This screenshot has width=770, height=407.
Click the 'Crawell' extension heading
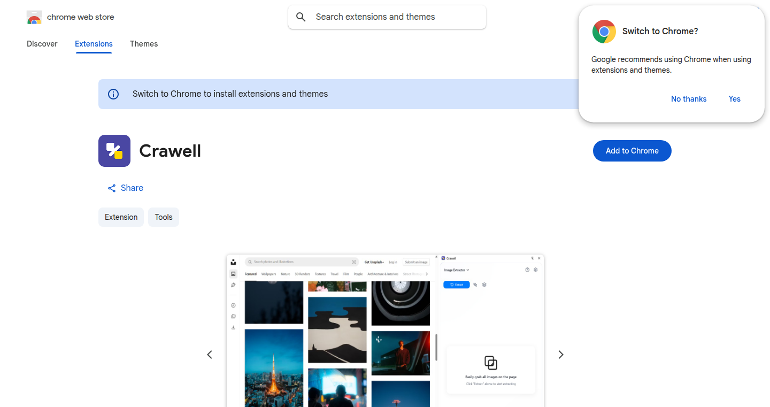[x=170, y=151]
